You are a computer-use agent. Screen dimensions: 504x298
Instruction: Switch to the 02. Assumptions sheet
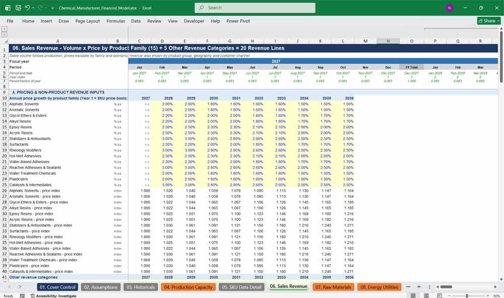point(101,287)
